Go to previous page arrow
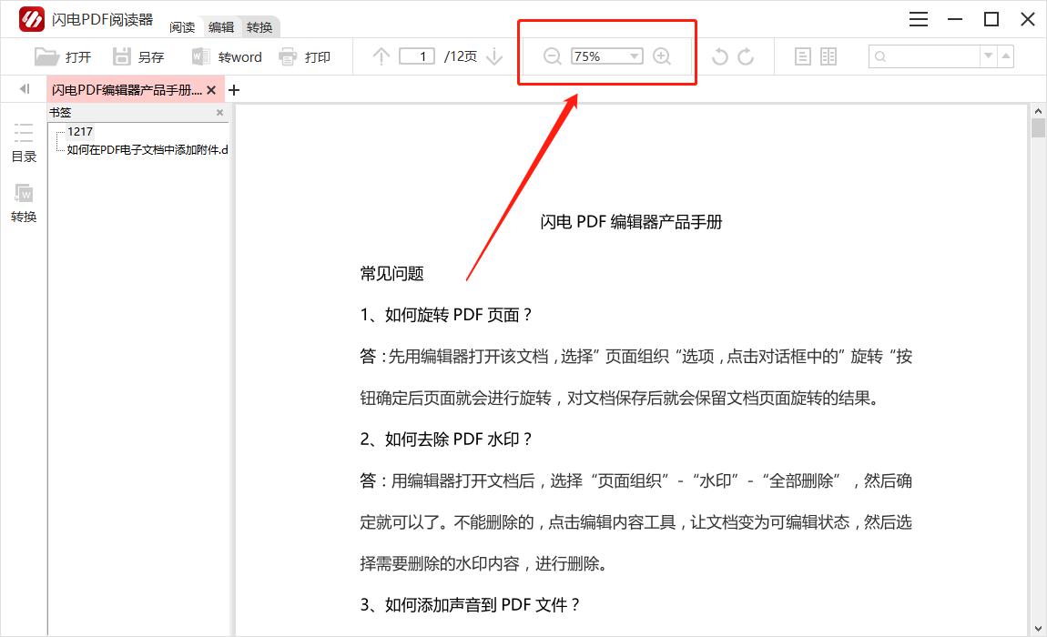Screen dimensions: 1047x637 [x=381, y=56]
